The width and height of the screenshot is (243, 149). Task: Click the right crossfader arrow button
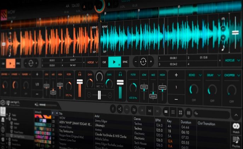pyautogui.click(x=110, y=95)
